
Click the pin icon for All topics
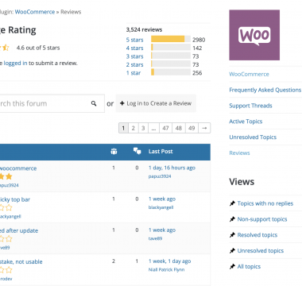[232, 267]
